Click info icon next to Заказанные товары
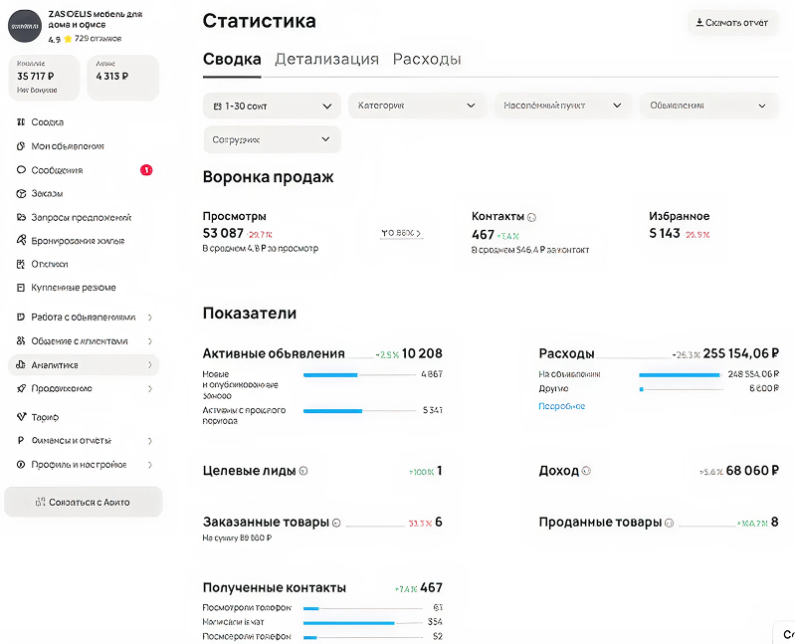 (x=336, y=523)
